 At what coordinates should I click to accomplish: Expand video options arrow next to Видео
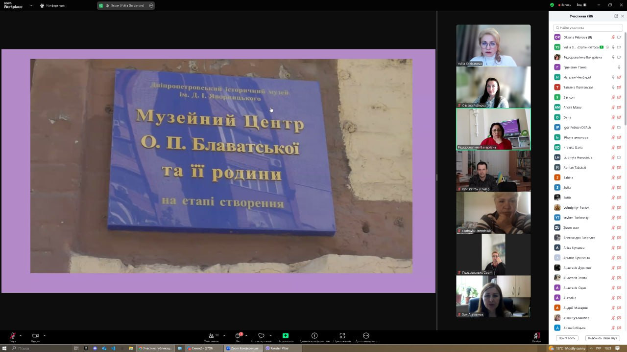pos(45,335)
